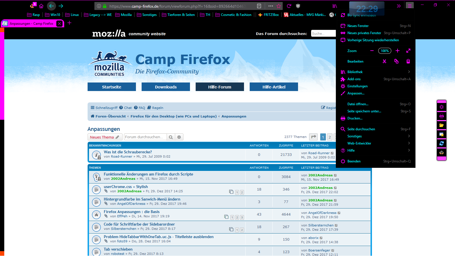Click the open folder icon in floating sidebar
Viewport: 455px width, 256px height.
[442, 125]
